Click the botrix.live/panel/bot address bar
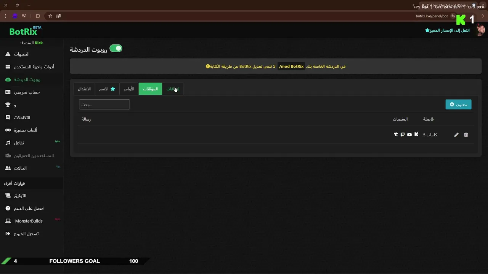488x274 pixels. 432,16
